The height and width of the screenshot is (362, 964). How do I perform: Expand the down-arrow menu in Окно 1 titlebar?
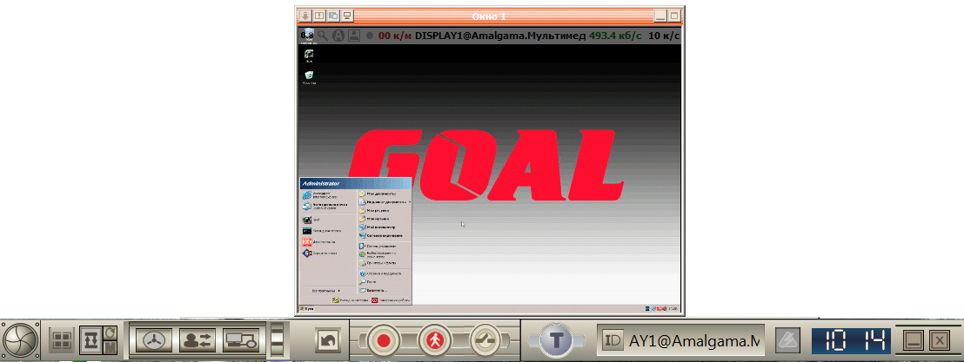305,16
